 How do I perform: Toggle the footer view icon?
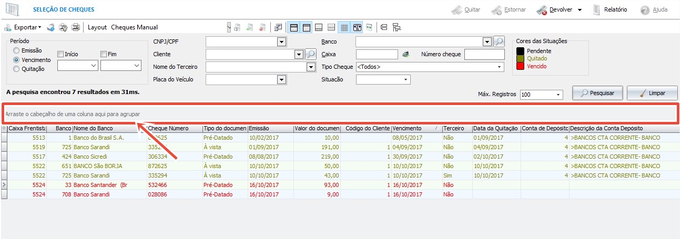[x=319, y=27]
